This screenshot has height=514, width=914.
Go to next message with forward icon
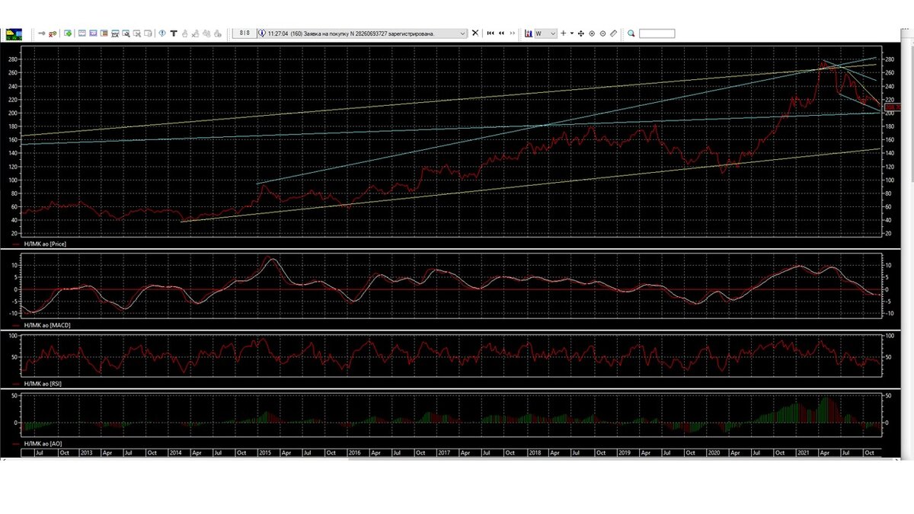pos(513,34)
